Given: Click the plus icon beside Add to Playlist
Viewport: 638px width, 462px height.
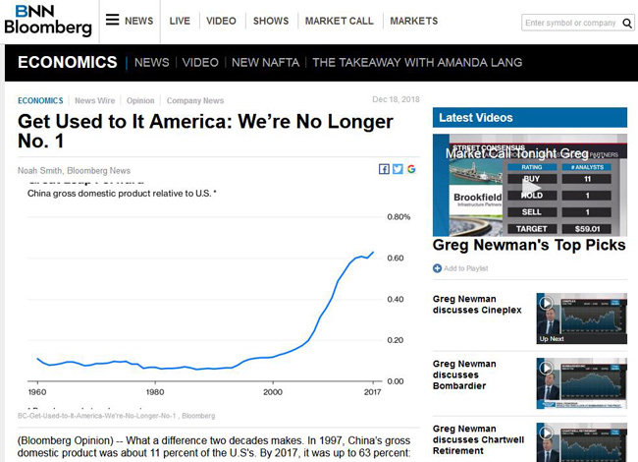Looking at the screenshot, I should coord(437,268).
